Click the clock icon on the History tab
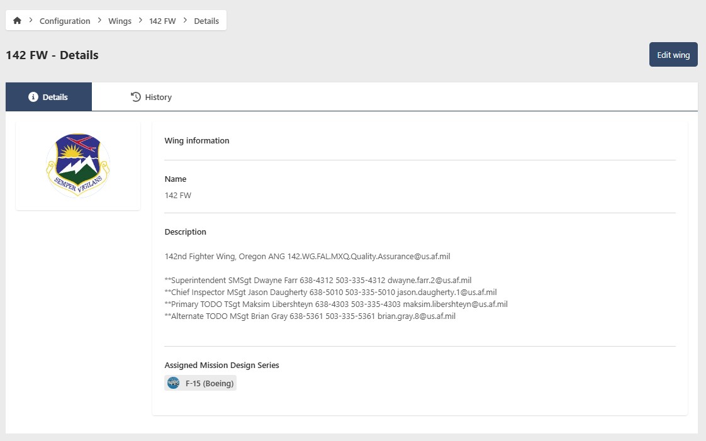 pos(135,97)
